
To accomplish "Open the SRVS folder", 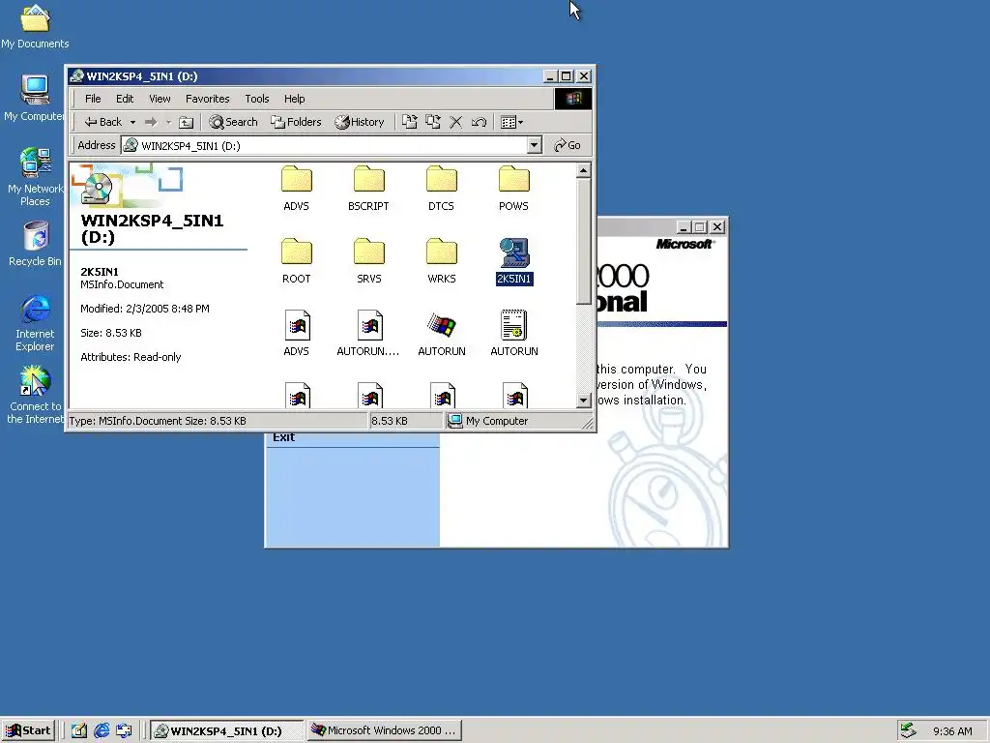I will (x=368, y=260).
